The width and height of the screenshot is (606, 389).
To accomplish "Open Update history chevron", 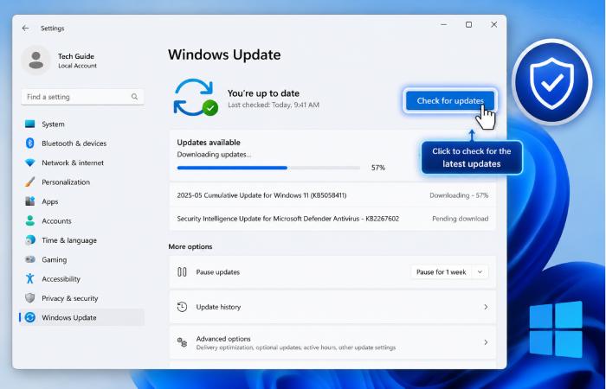I will point(486,307).
